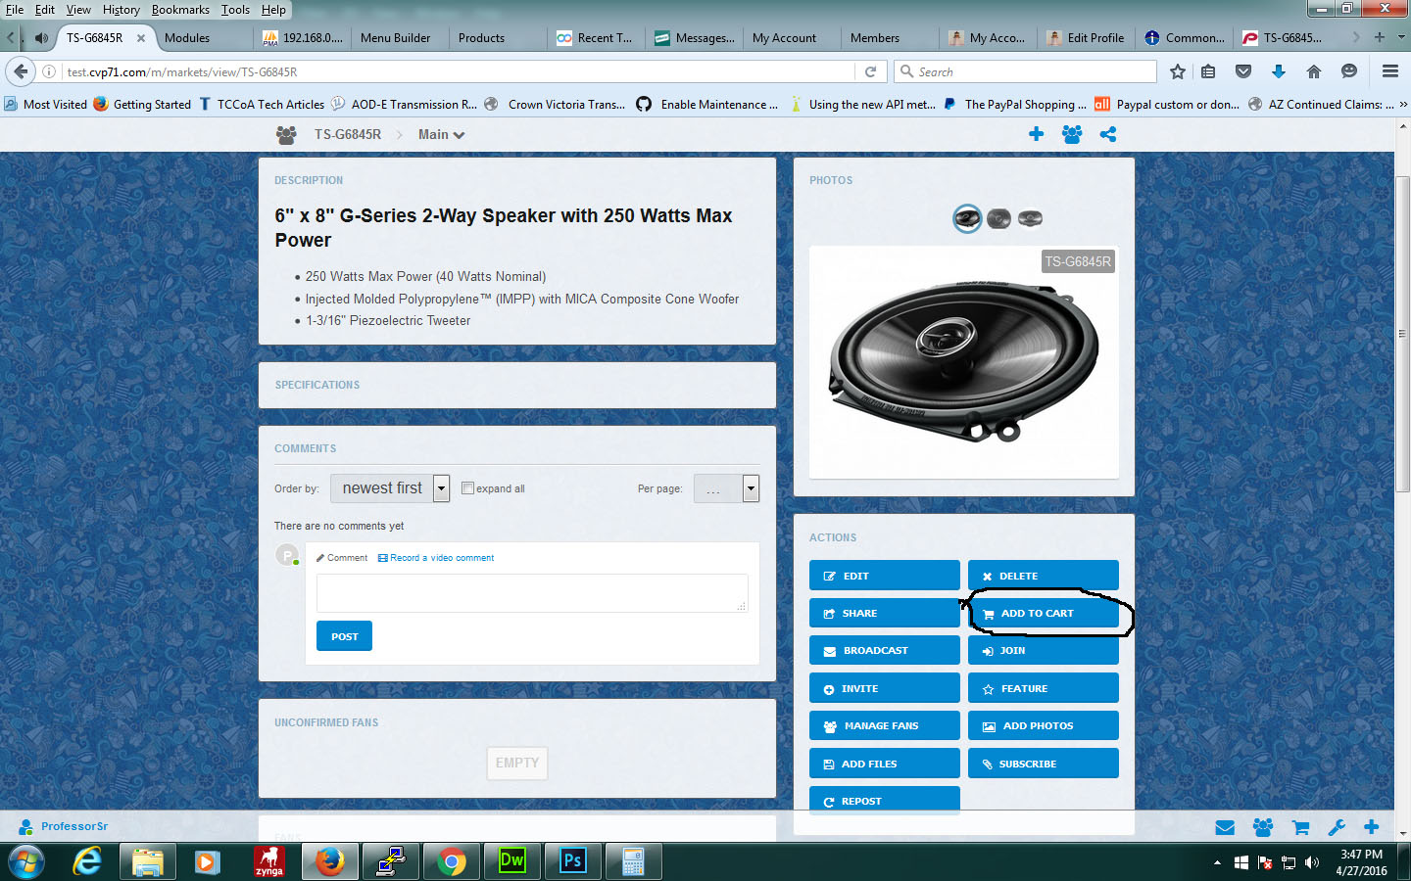Reload the current page
The image size is (1411, 881).
870,71
